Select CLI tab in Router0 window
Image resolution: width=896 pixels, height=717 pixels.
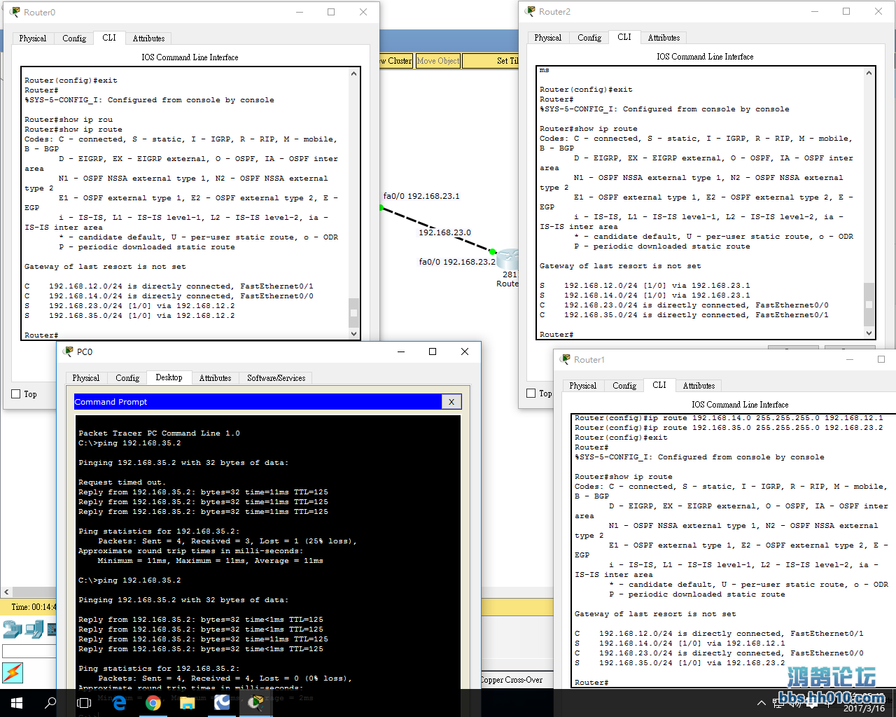[x=109, y=38]
